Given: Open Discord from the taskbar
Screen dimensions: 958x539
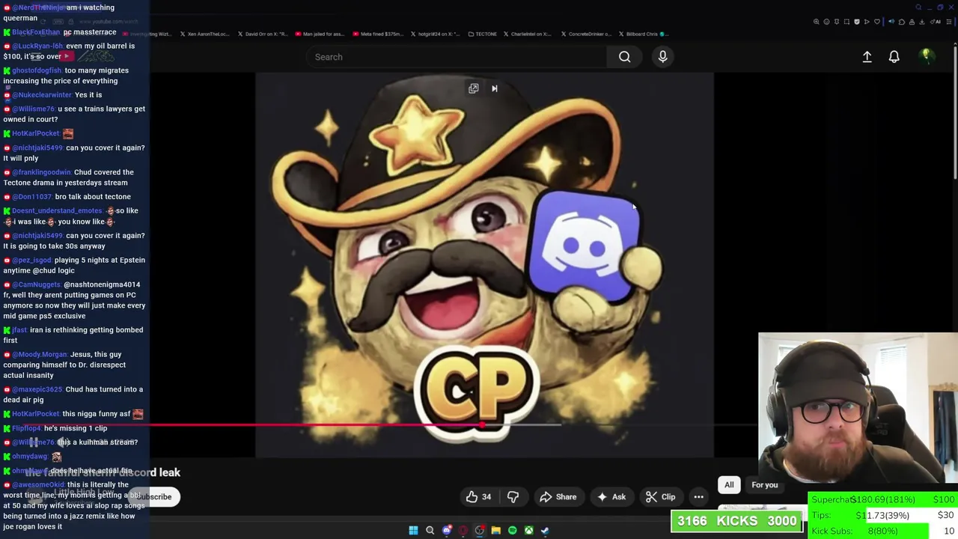Looking at the screenshot, I should point(447,530).
